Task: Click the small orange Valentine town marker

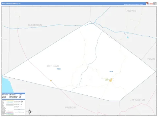Action: pos(51,81)
